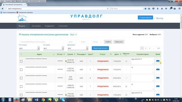Screen dimensions: 182x102
Task: Log out via Выход link
Action: pyautogui.click(x=160, y=18)
